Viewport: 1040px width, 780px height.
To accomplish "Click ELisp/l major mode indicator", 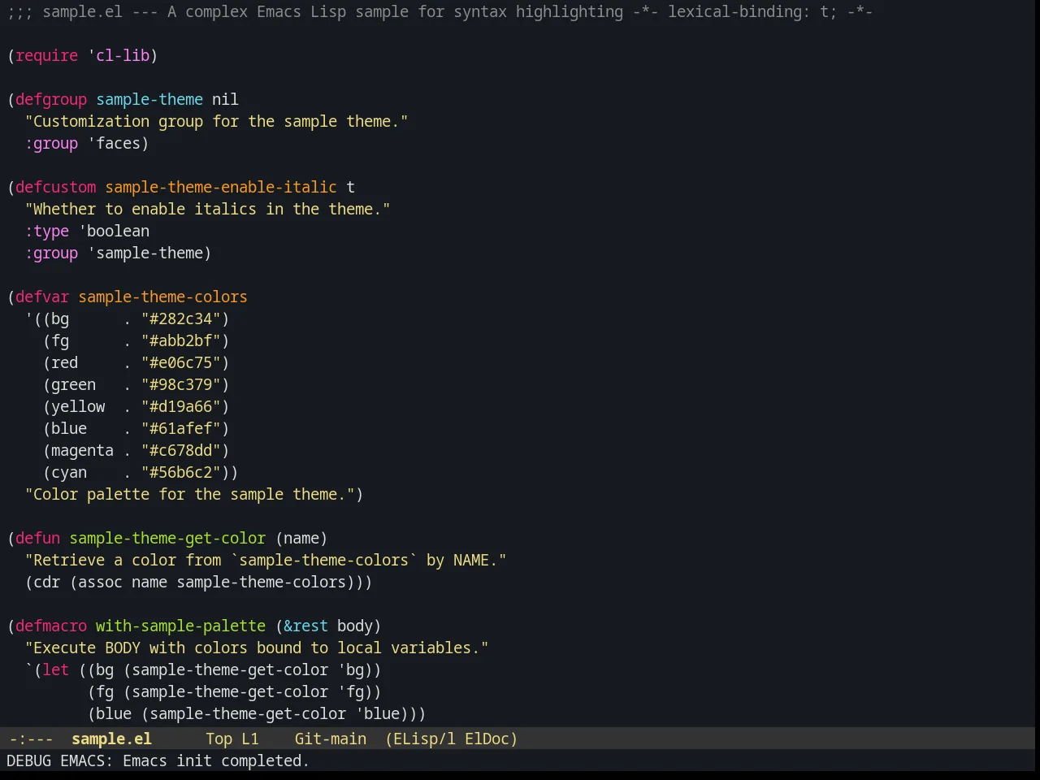I will click(424, 739).
